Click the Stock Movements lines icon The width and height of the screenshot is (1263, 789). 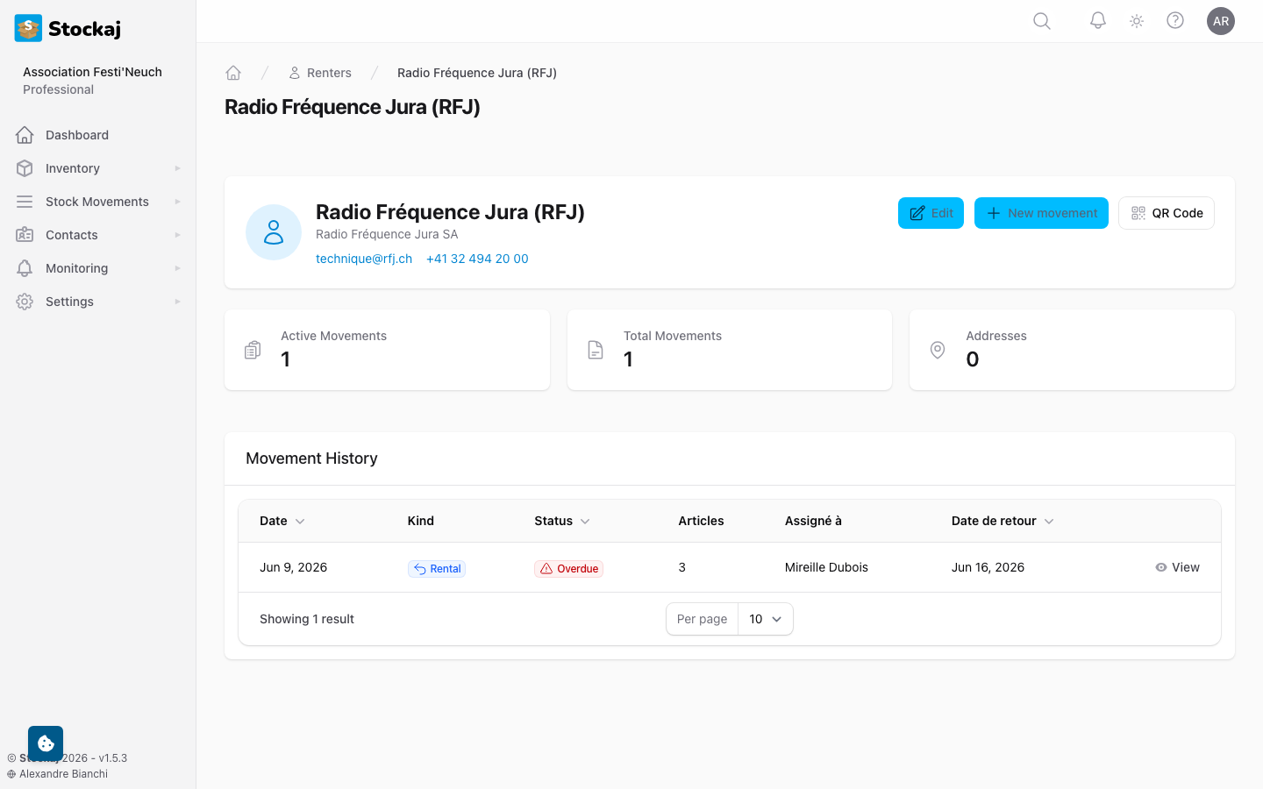25,202
